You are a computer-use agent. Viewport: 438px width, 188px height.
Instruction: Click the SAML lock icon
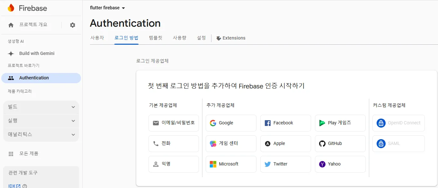(x=381, y=144)
